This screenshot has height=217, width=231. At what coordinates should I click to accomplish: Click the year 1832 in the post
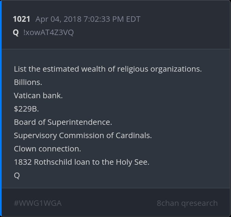[23, 162]
